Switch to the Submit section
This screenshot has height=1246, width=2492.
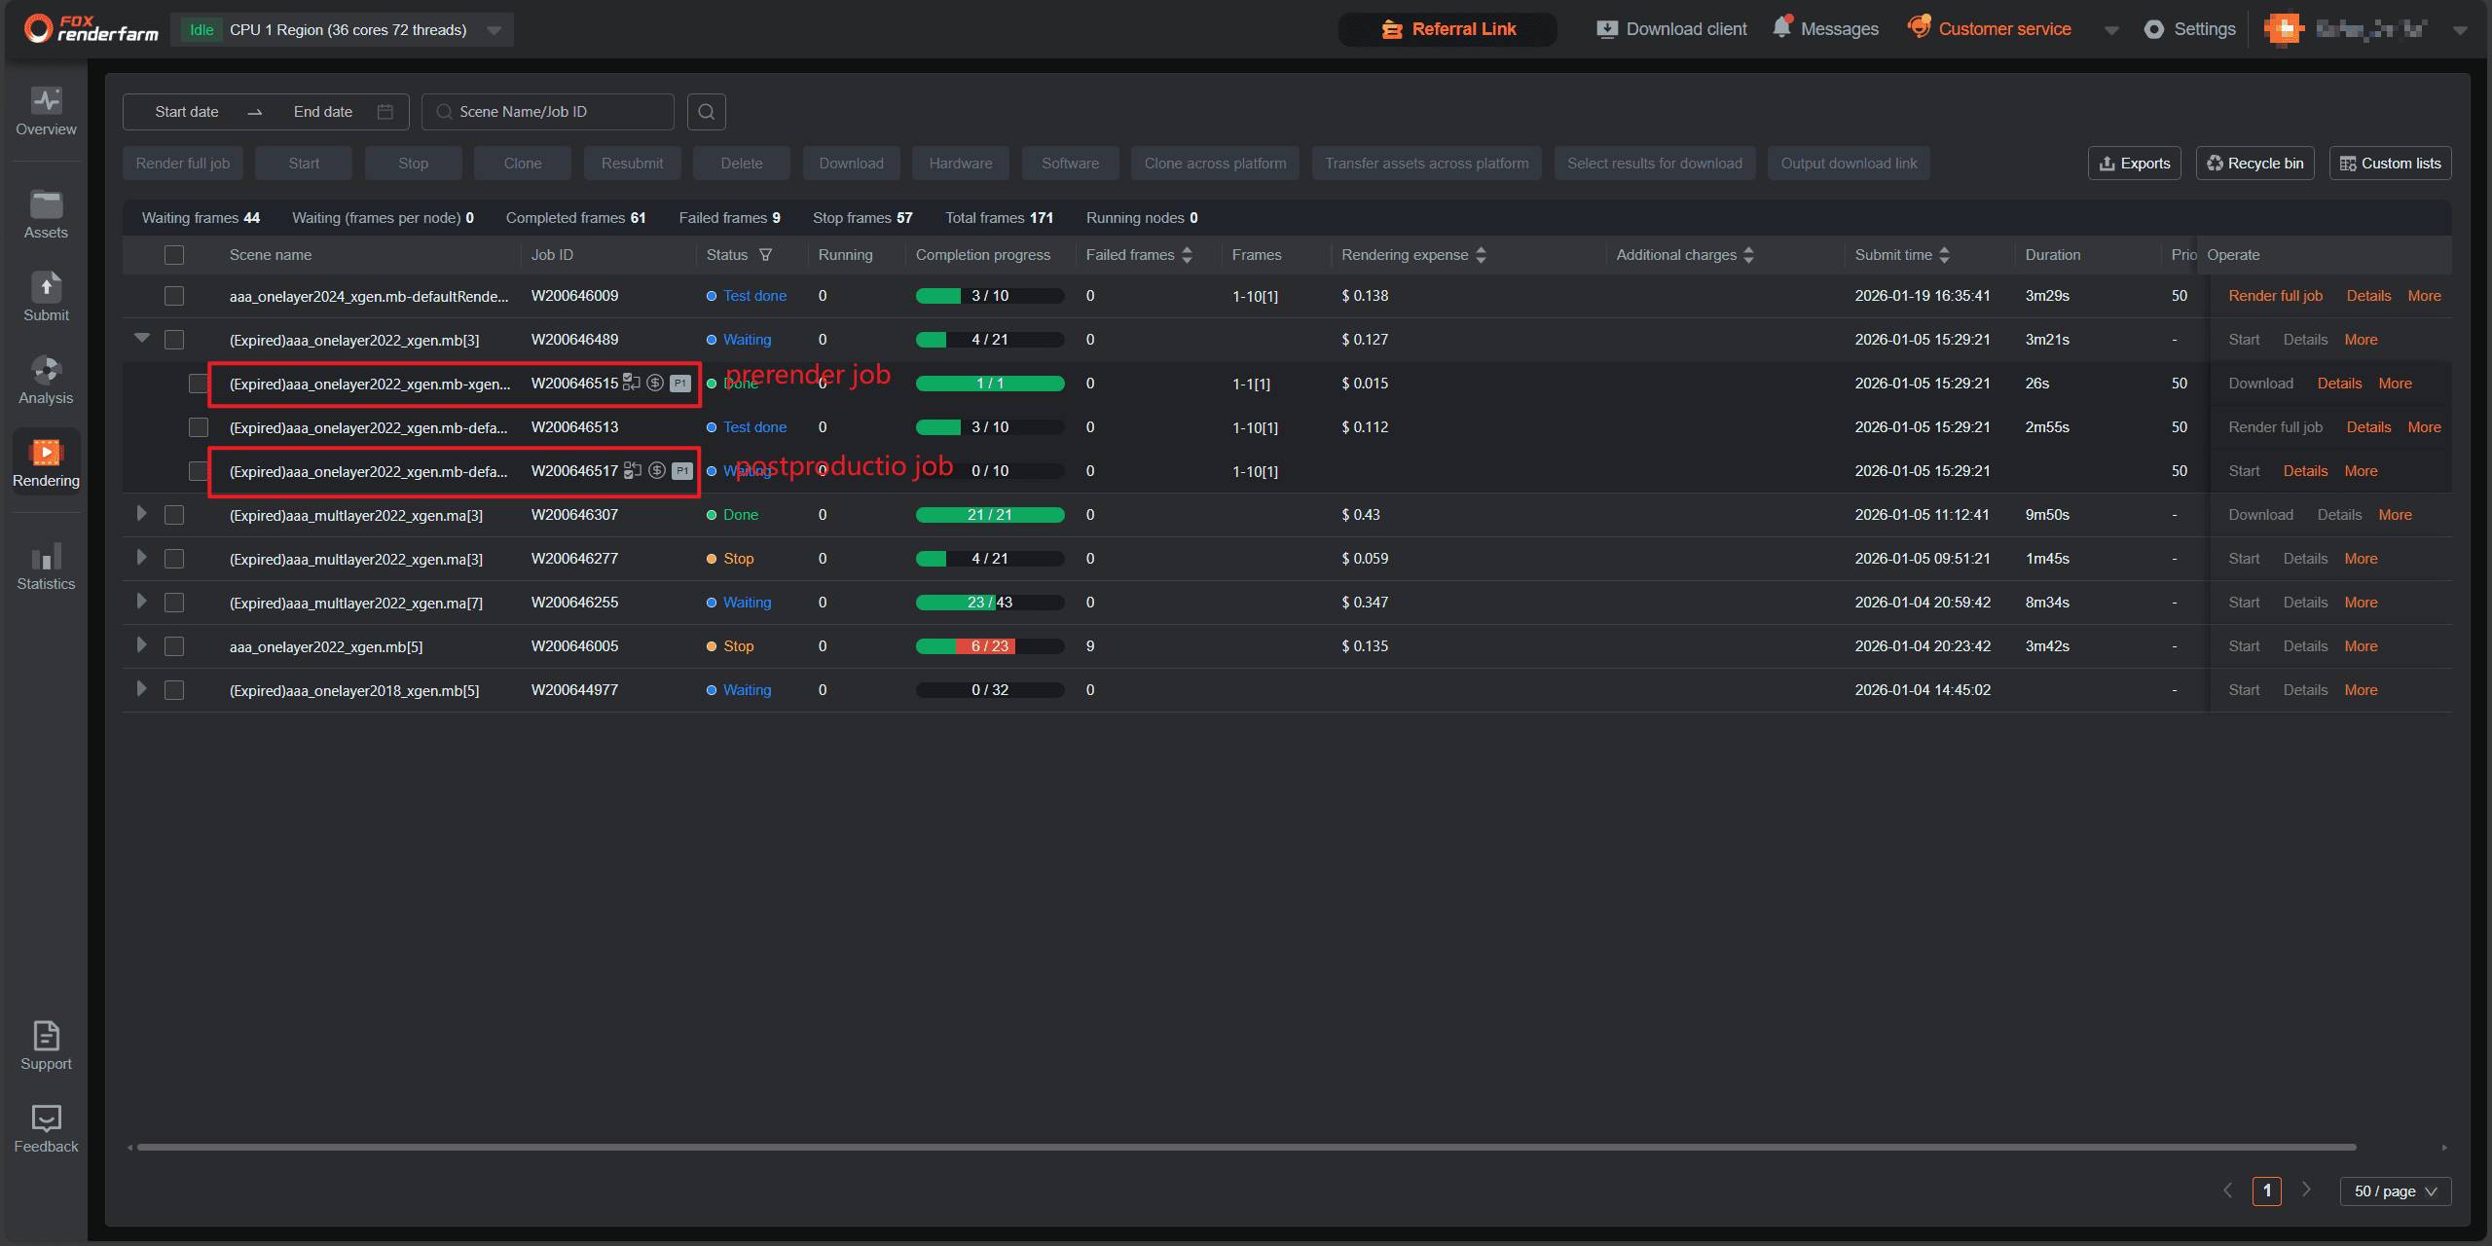[46, 288]
